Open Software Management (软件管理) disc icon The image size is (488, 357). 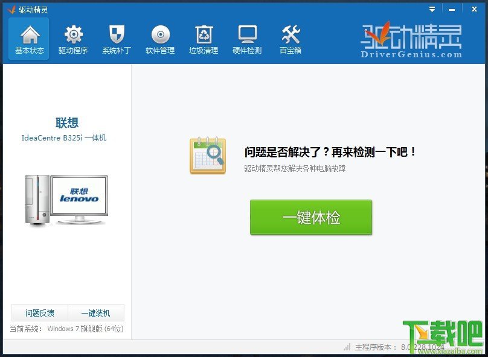159,37
